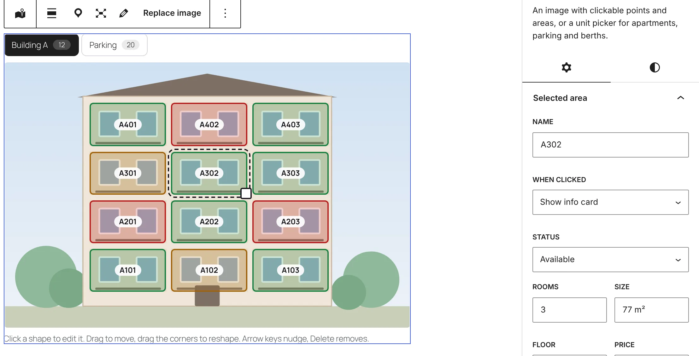Select apartment A201 on the building
This screenshot has height=356, width=699.
(x=128, y=221)
